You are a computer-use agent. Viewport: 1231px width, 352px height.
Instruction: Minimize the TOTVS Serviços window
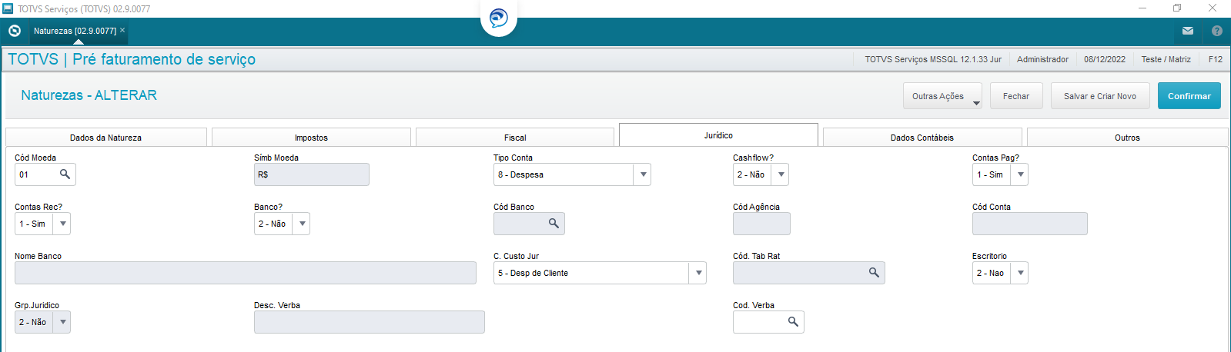[x=1142, y=8]
